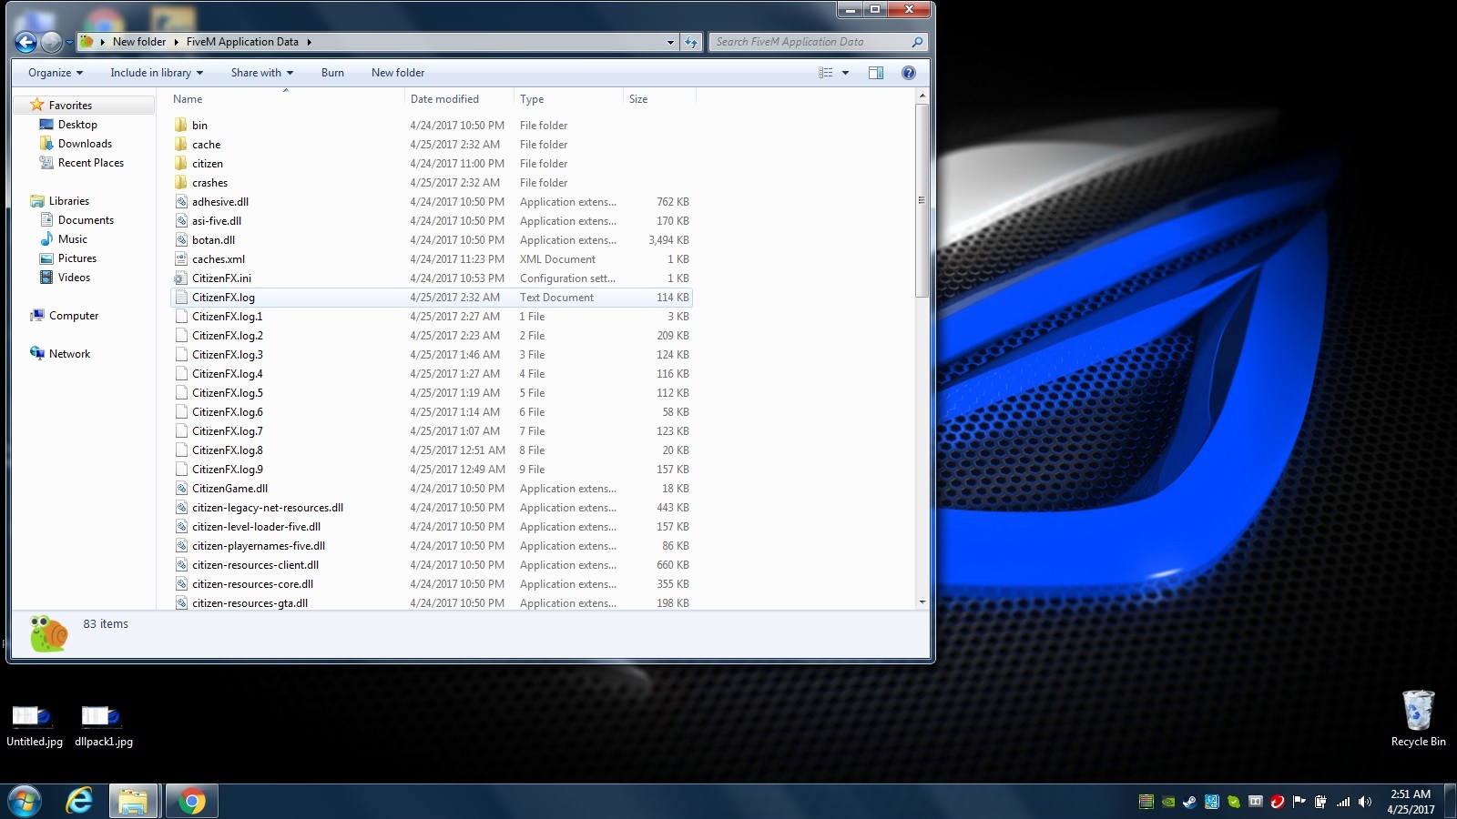The image size is (1457, 819).
Task: Open recent pages dropdown arrow
Action: (69, 42)
